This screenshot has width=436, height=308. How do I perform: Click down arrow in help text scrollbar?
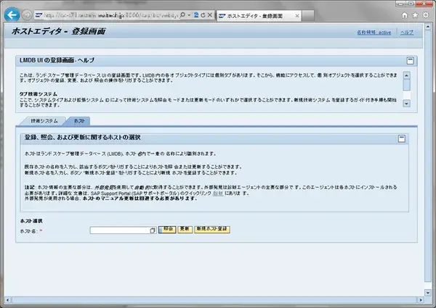click(x=406, y=104)
